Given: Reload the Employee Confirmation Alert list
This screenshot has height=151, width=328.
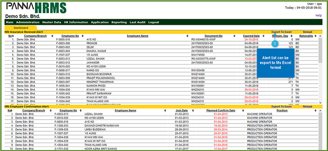Looking at the screenshot, I should 307,107.
